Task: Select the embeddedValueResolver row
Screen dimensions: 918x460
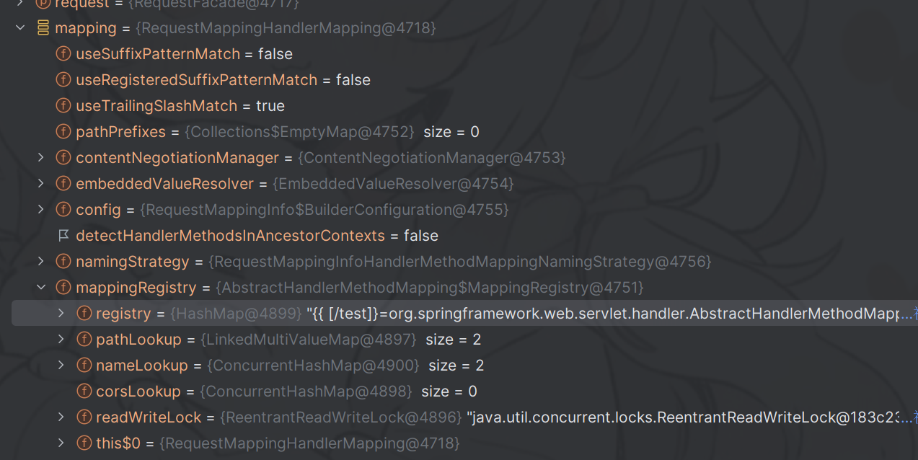Action: tap(164, 184)
